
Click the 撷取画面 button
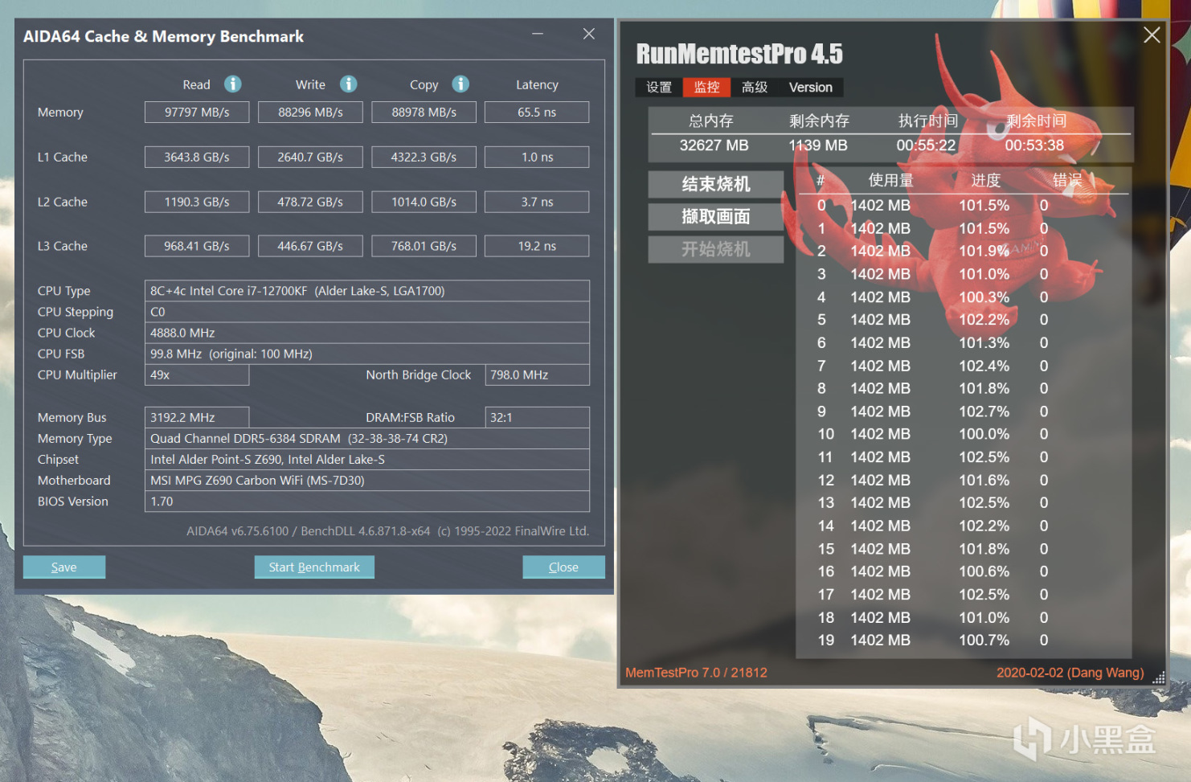coord(716,216)
